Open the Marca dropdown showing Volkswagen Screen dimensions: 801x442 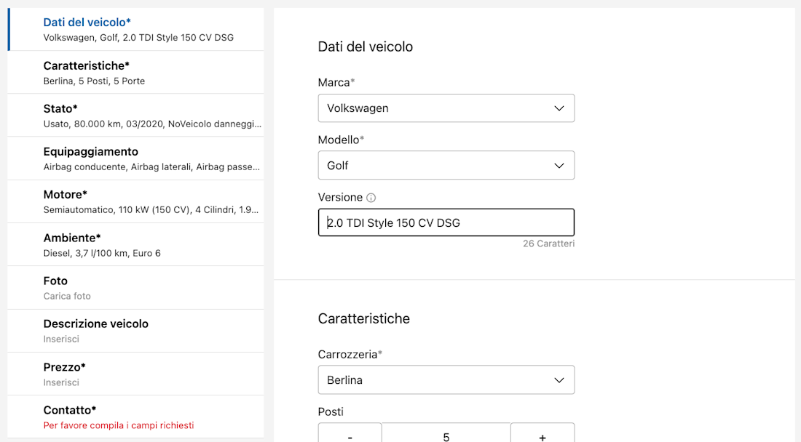[446, 108]
